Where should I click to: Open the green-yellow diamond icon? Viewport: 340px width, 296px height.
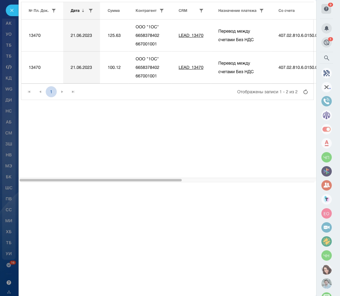pos(327,241)
